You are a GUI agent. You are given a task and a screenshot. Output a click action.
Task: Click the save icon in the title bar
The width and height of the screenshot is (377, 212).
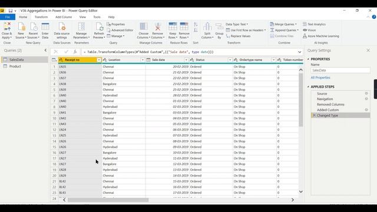point(11,11)
